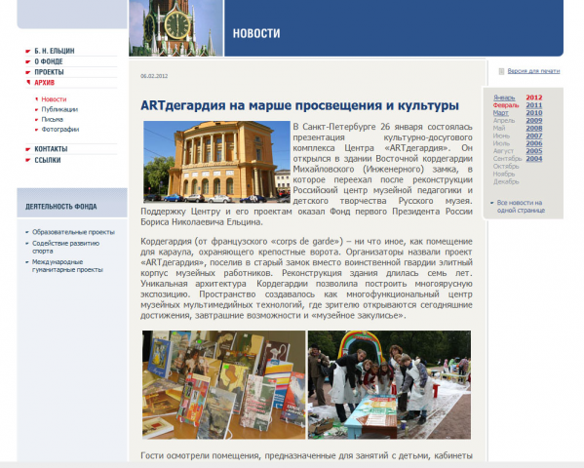
Task: Select the year 2005 in archive
Action: coord(534,151)
